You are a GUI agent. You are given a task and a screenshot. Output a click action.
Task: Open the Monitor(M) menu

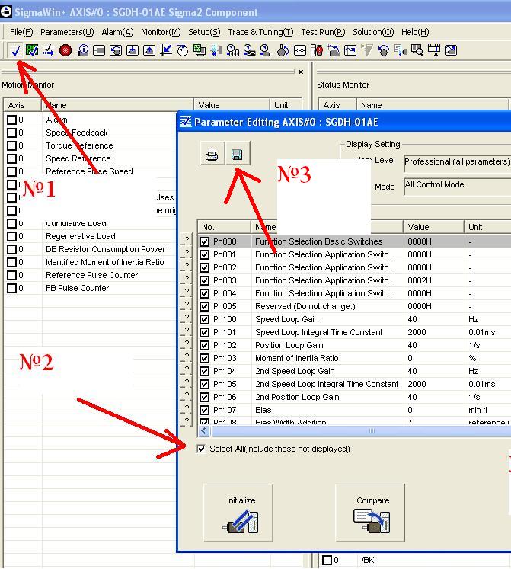(x=161, y=32)
